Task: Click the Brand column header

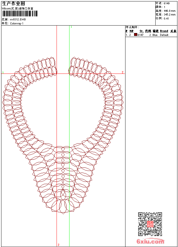Action: click(164, 31)
